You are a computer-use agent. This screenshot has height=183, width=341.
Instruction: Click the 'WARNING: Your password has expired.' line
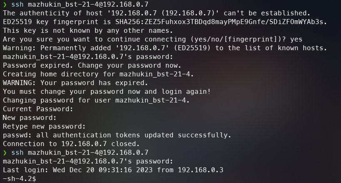pyautogui.click(x=75, y=83)
